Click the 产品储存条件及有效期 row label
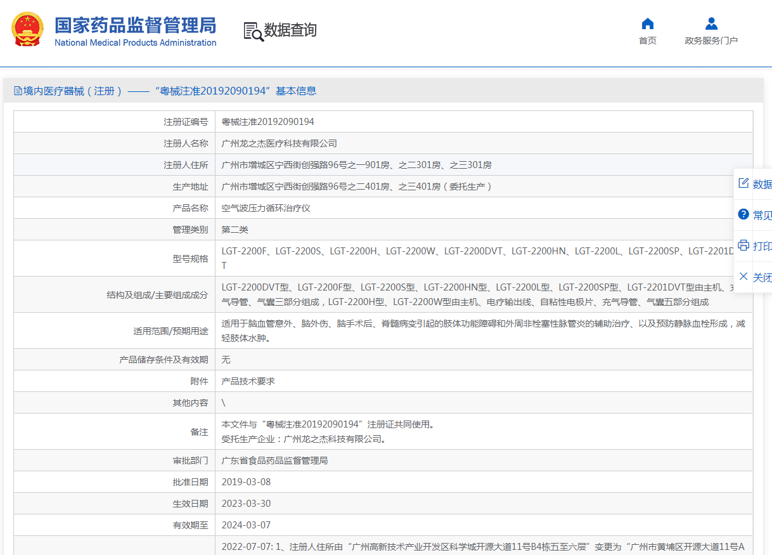The width and height of the screenshot is (772, 555). (x=164, y=360)
